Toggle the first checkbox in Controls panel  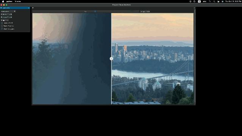2,23
